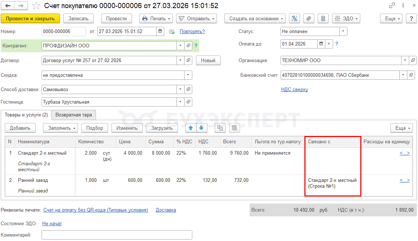This screenshot has height=241, width=418.
Task: Open attached files via the paperclip icon
Action: [x=309, y=18]
